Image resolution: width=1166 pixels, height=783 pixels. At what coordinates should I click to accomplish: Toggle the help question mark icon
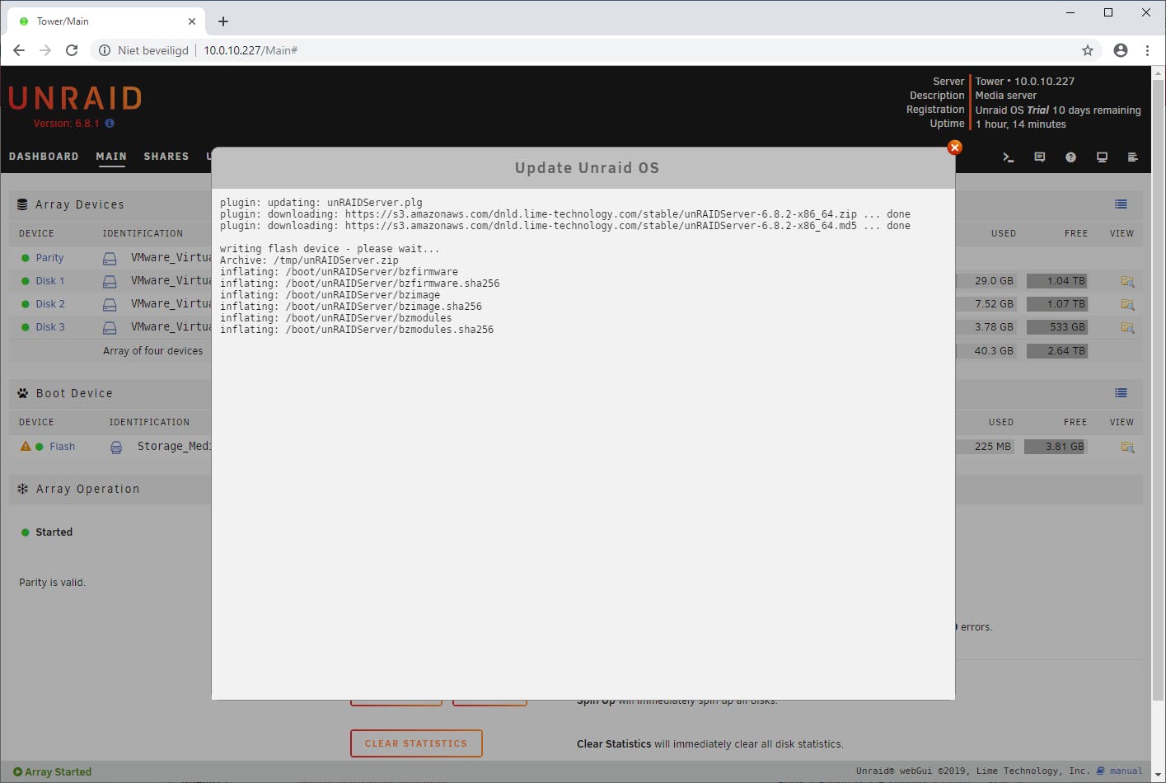pos(1070,157)
